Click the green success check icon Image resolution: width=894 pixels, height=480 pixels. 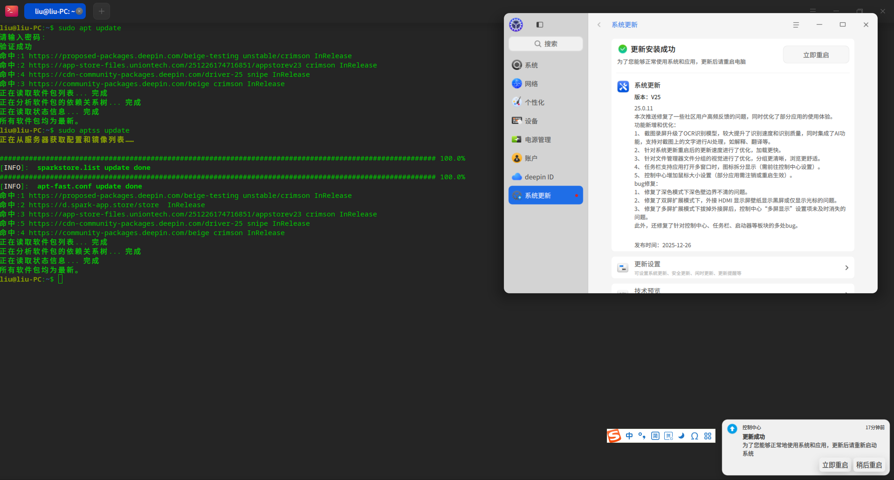click(x=622, y=49)
